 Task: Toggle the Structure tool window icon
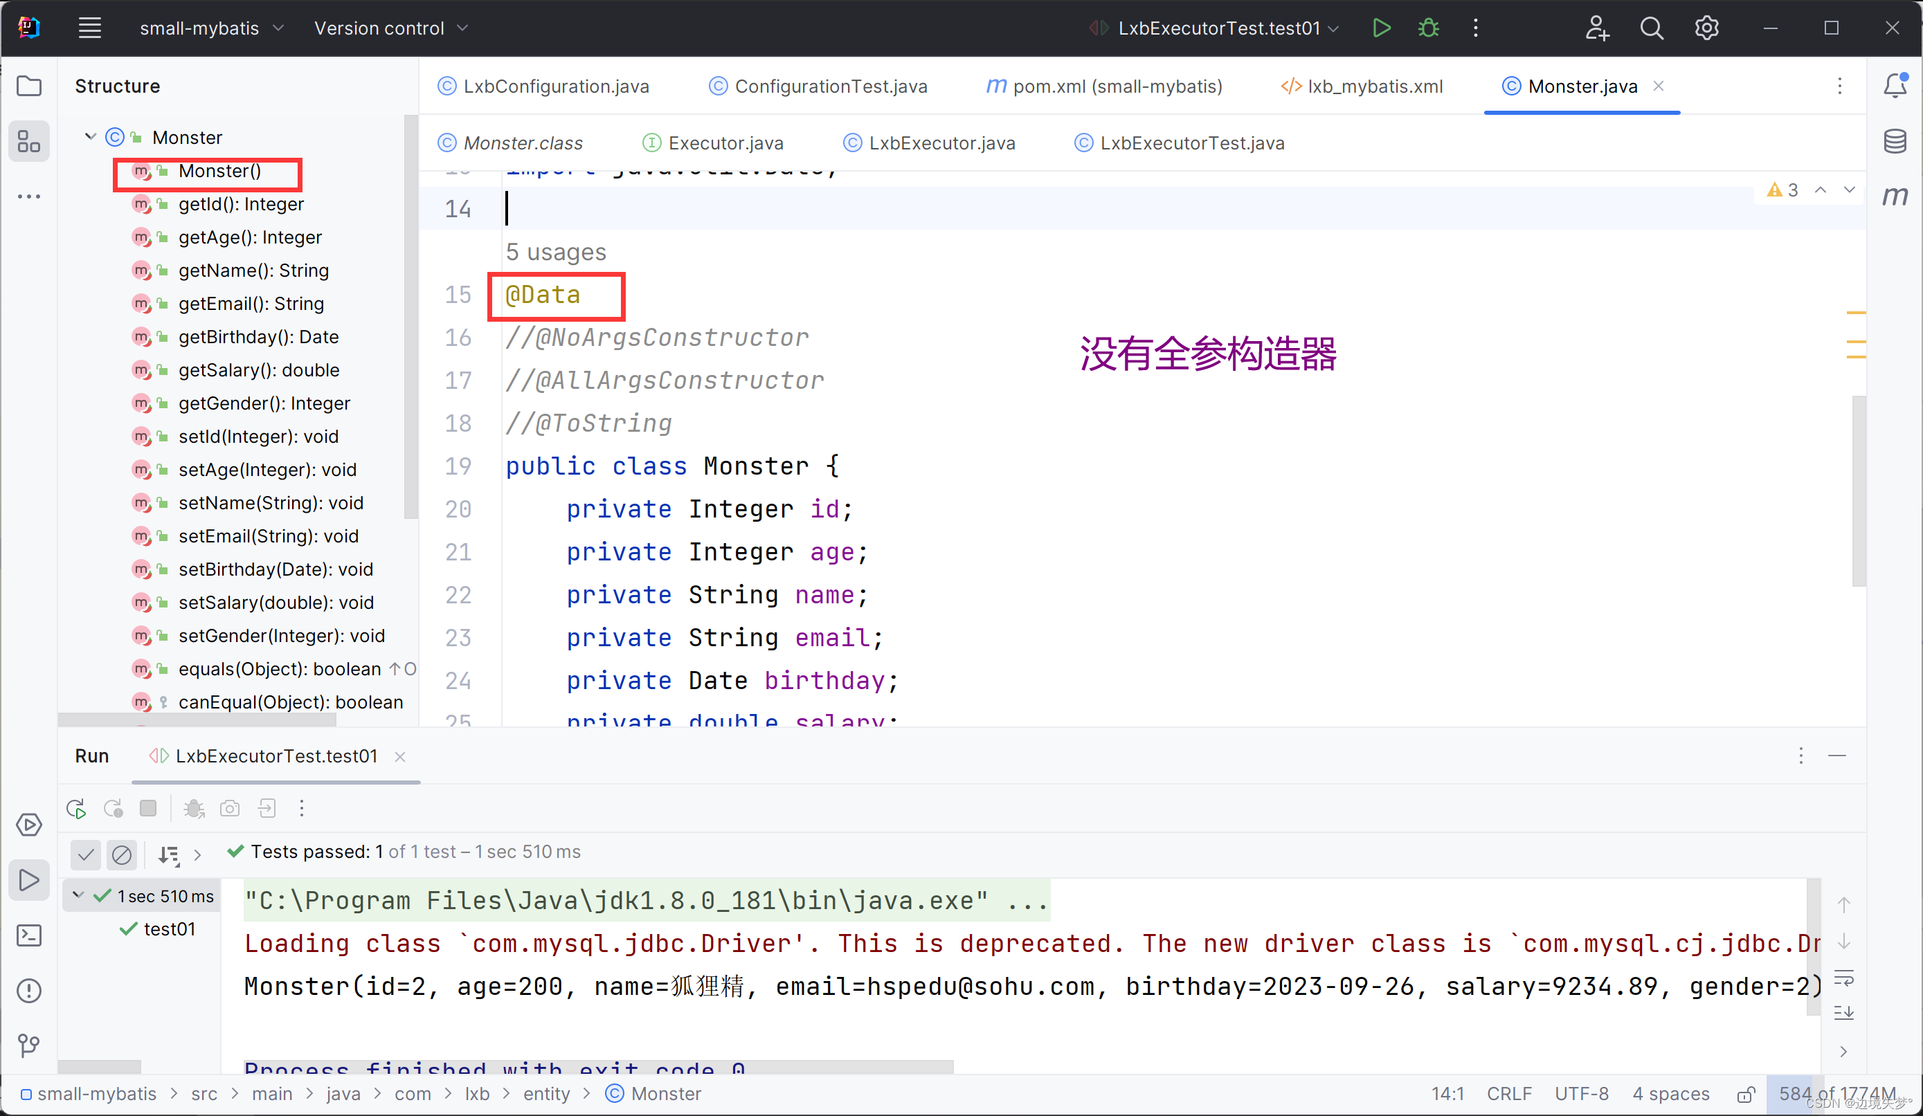29,141
